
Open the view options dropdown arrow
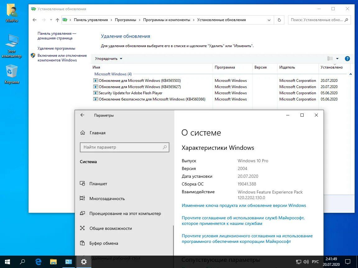[x=337, y=59]
